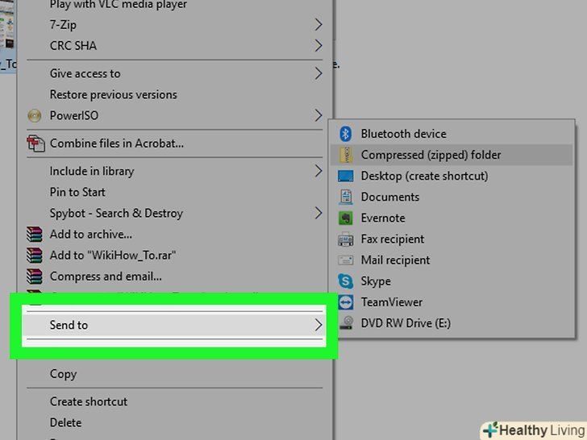This screenshot has width=587, height=440.
Task: Click the Evernote elephant icon
Action: pos(345,218)
